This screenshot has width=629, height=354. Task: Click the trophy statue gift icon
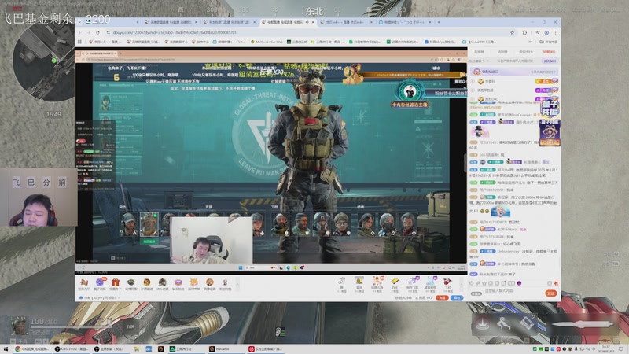(x=225, y=283)
